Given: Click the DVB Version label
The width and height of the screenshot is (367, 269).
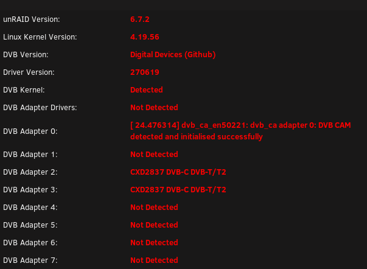Looking at the screenshot, I should [26, 55].
